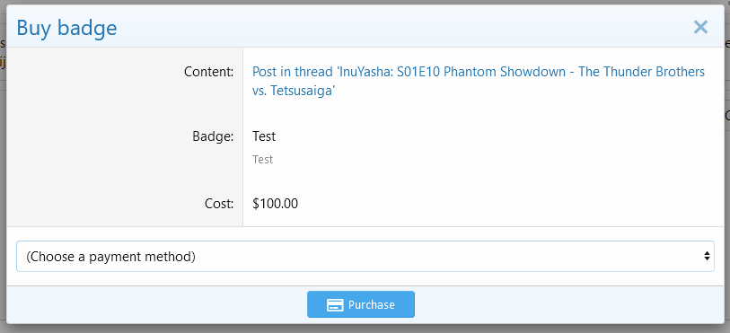Follow the 'vs. Tetsusaiga' link line

coord(294,91)
